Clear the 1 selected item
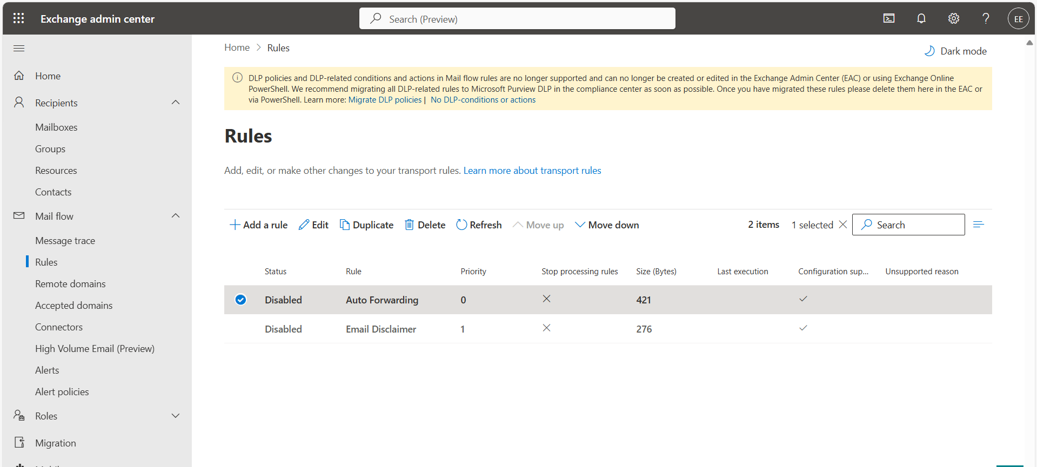 tap(842, 225)
